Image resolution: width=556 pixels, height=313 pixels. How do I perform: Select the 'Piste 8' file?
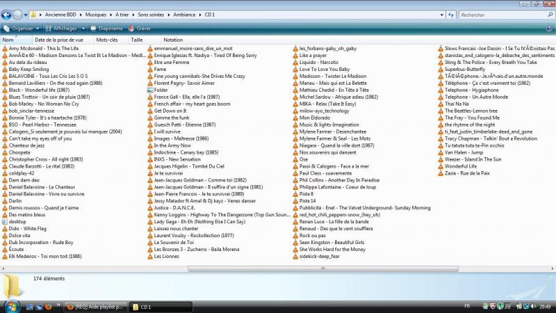(x=303, y=194)
